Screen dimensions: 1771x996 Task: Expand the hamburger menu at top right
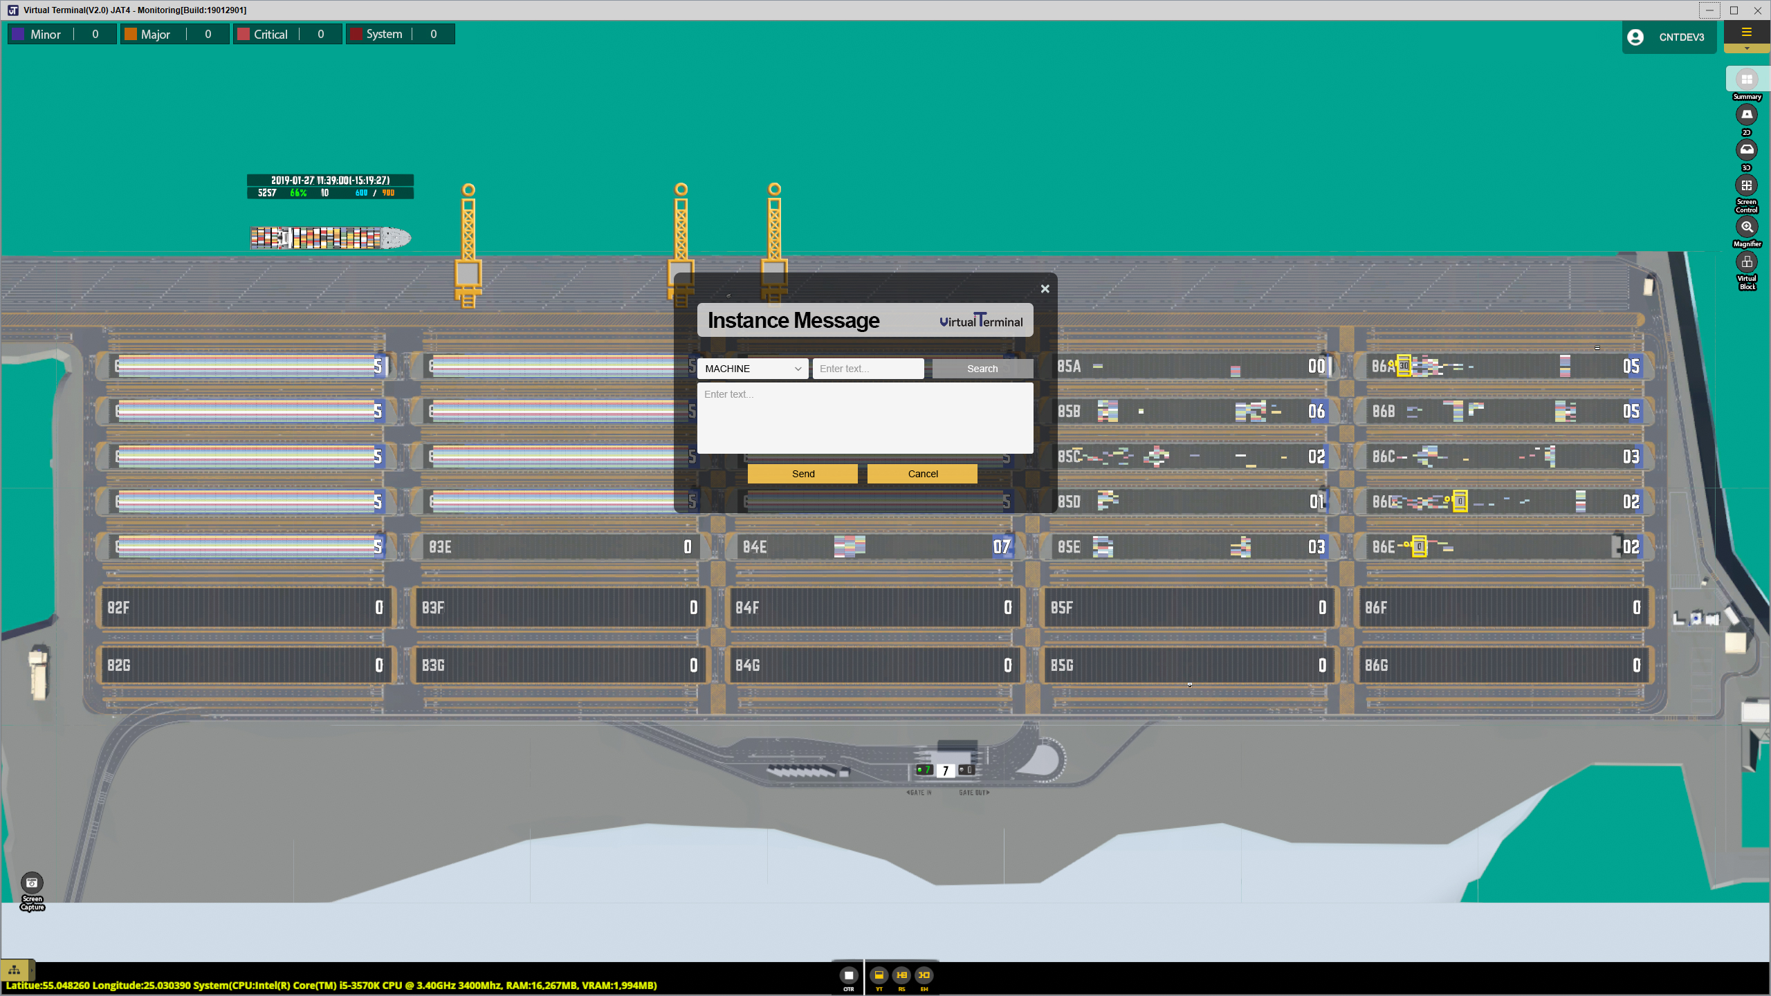point(1746,33)
